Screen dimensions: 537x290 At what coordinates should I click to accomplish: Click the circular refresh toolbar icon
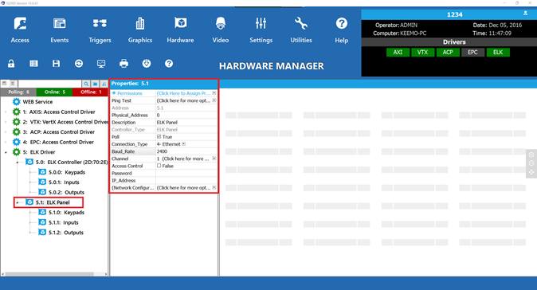[x=79, y=64]
